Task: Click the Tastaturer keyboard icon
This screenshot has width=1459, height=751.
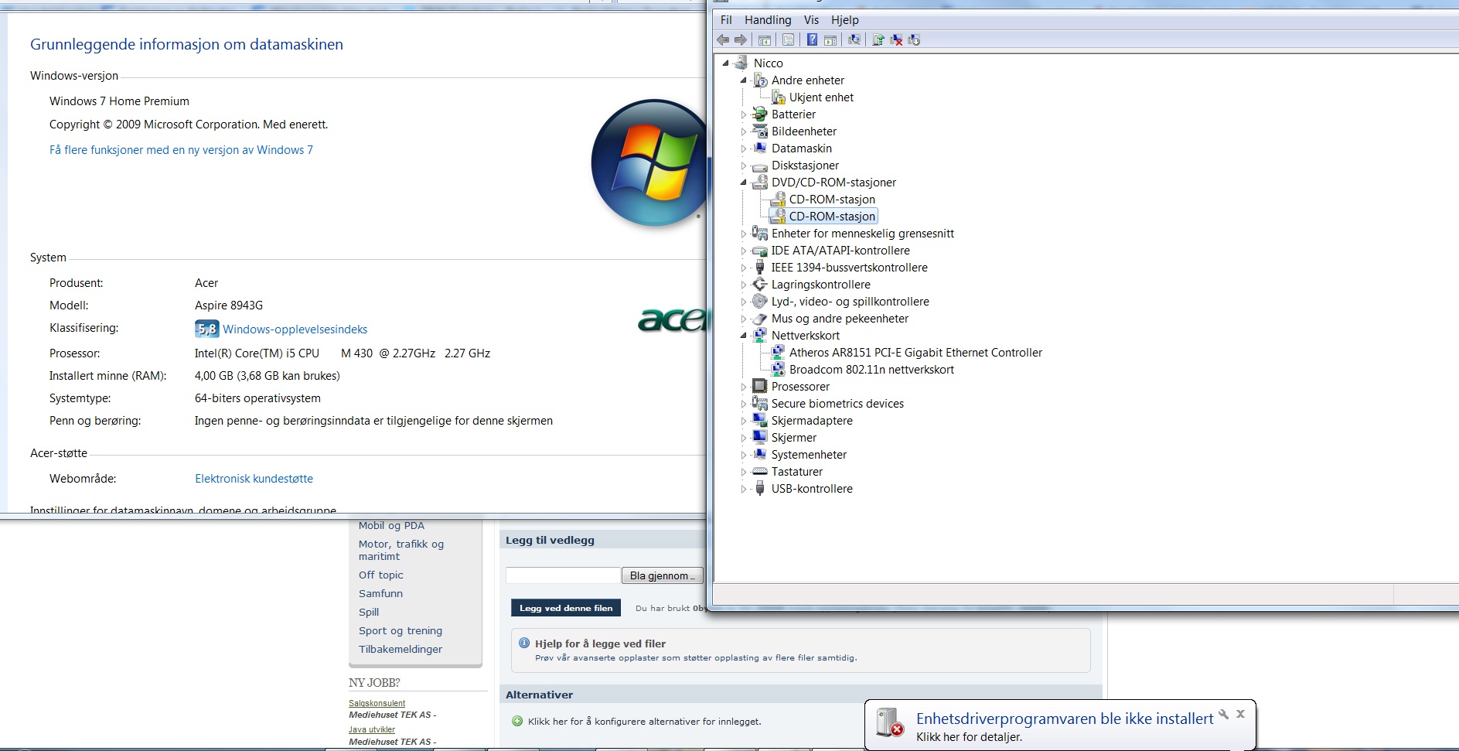Action: coord(760,471)
